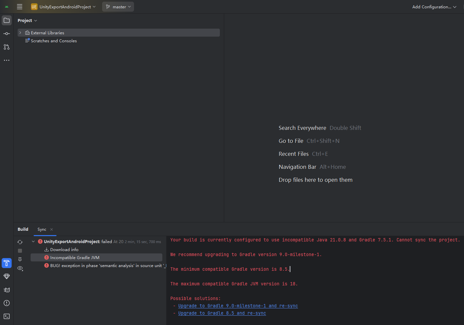Open the main hamburger menu

click(20, 7)
